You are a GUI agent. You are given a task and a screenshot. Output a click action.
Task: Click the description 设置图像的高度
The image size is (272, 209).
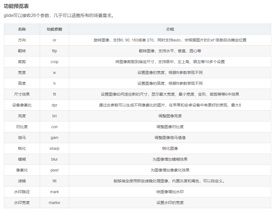click(170, 83)
